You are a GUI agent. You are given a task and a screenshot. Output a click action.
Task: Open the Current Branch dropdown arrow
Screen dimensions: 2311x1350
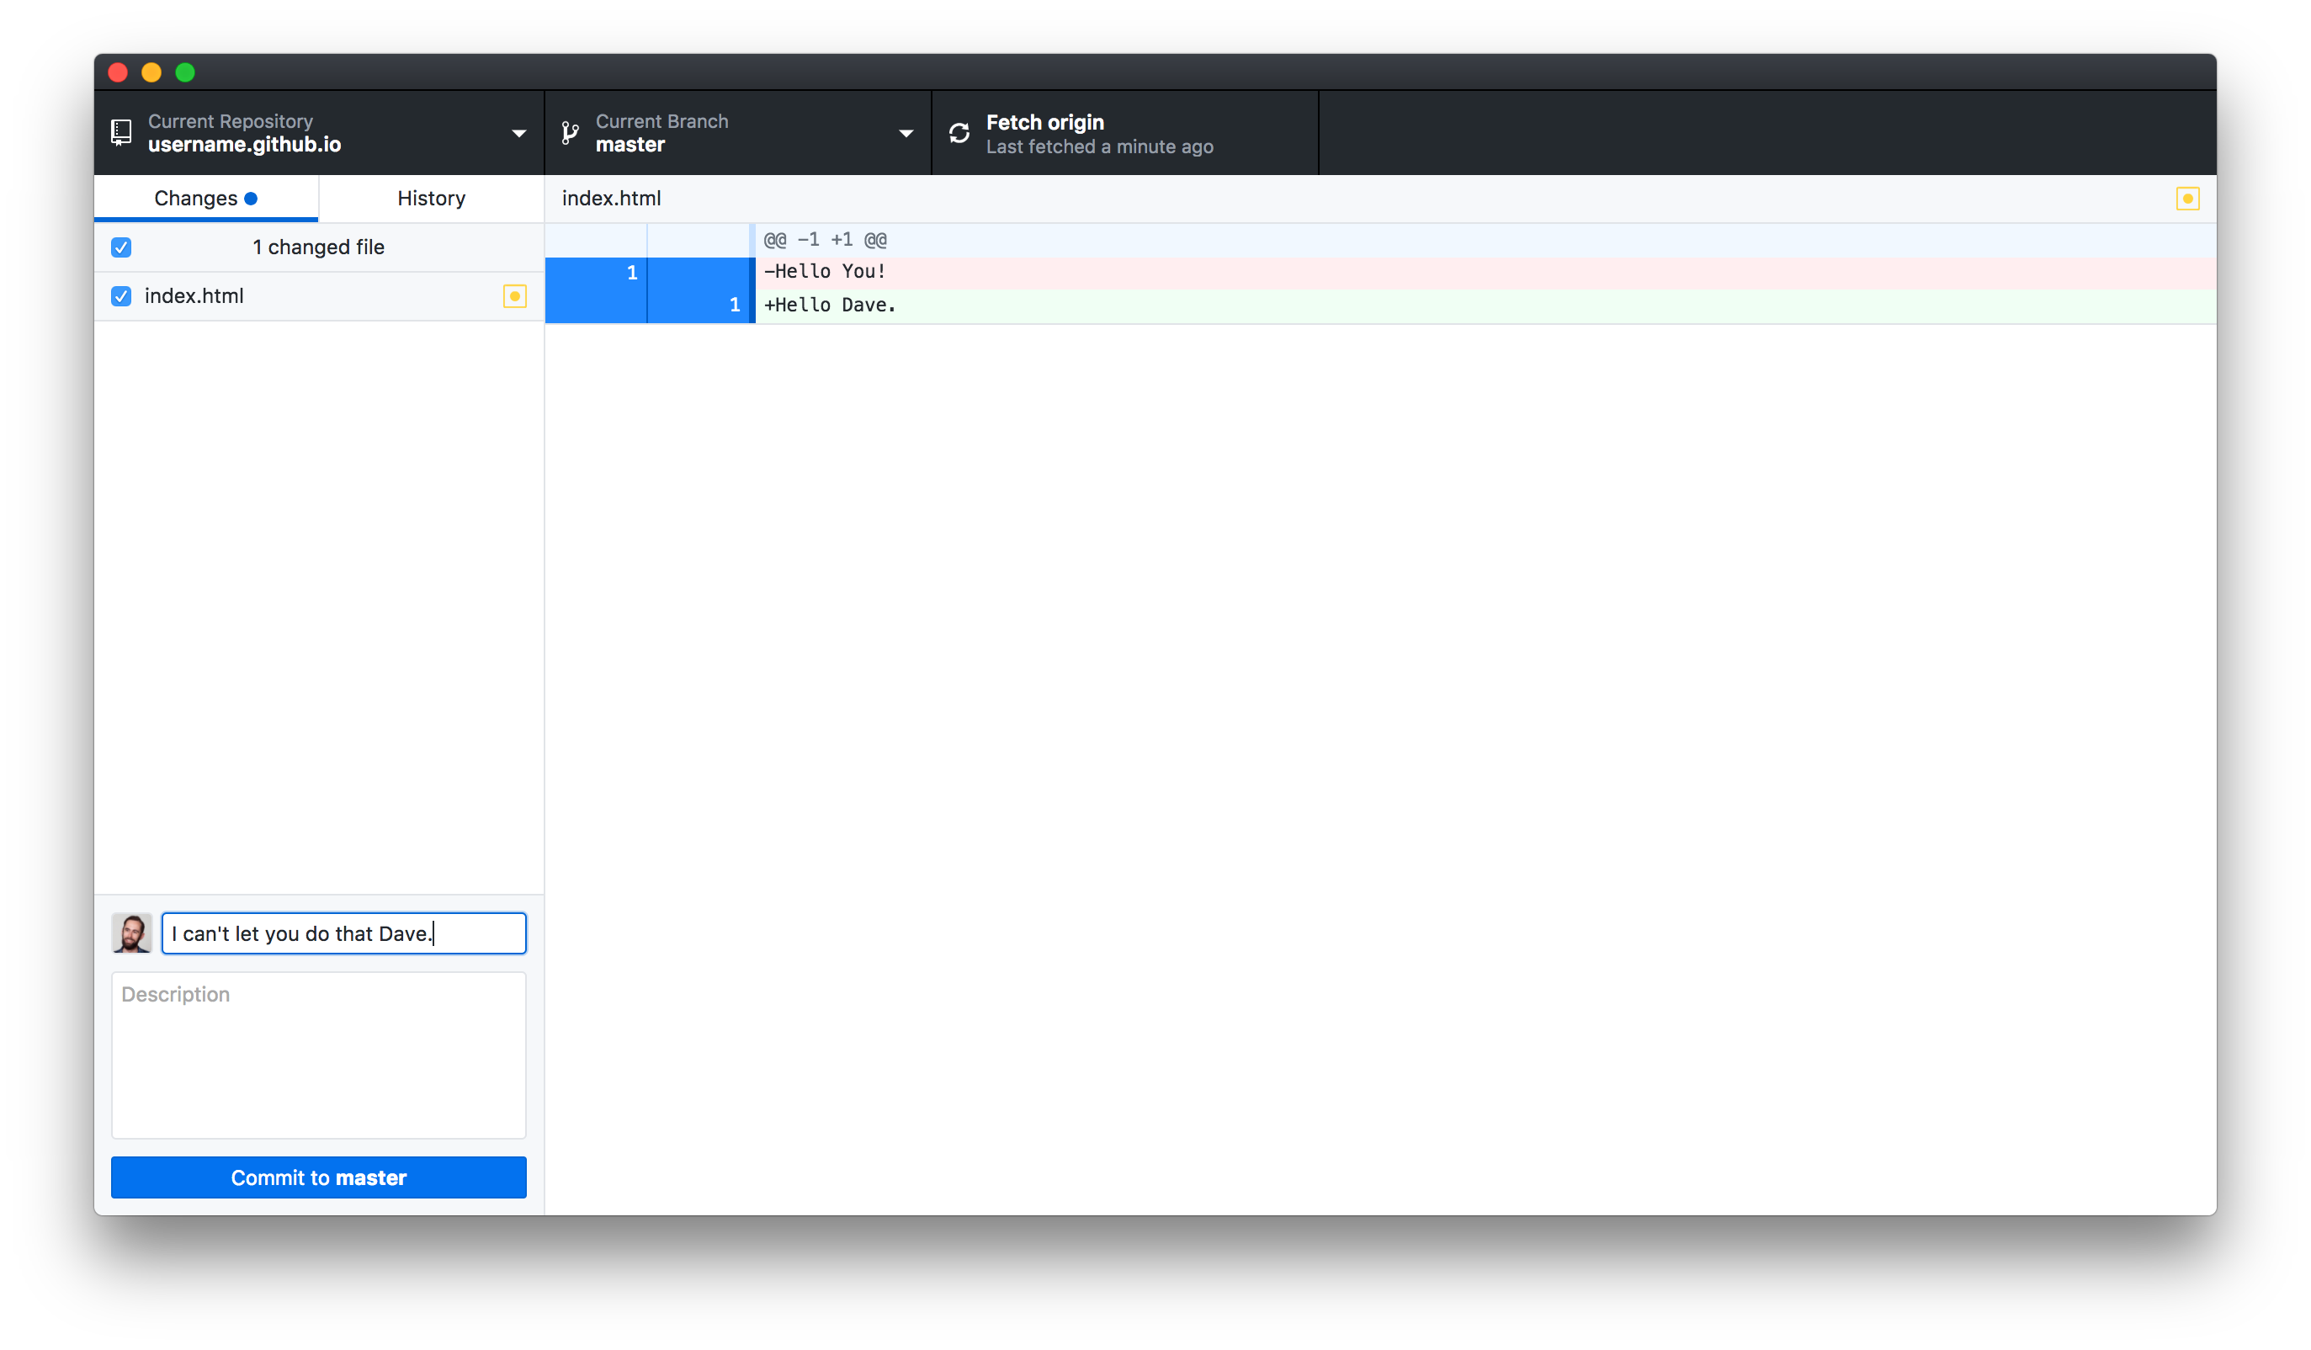point(906,134)
